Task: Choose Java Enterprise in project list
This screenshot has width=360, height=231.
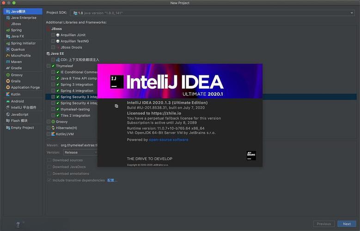Action: point(23,18)
